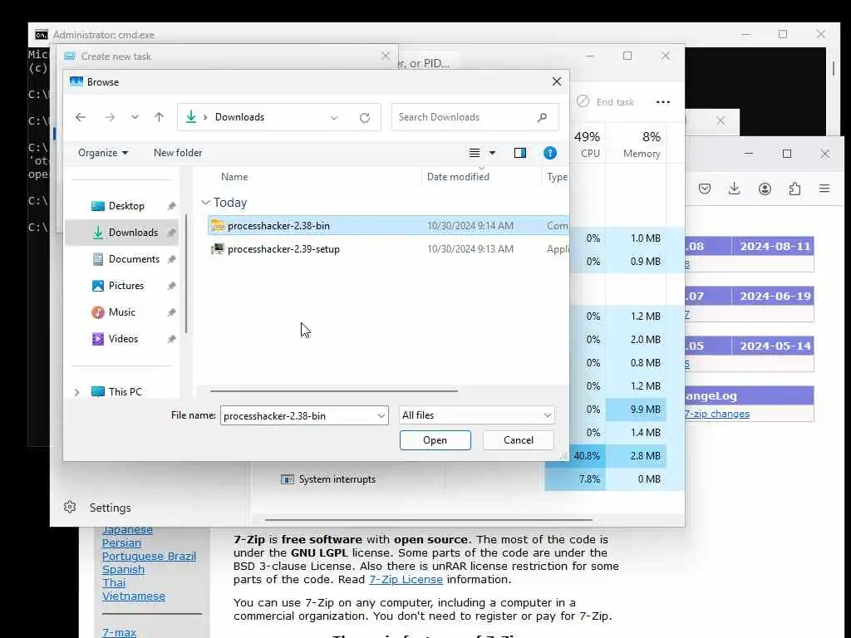The image size is (851, 638).
Task: Go back in Browse dialog navigation
Action: point(81,117)
